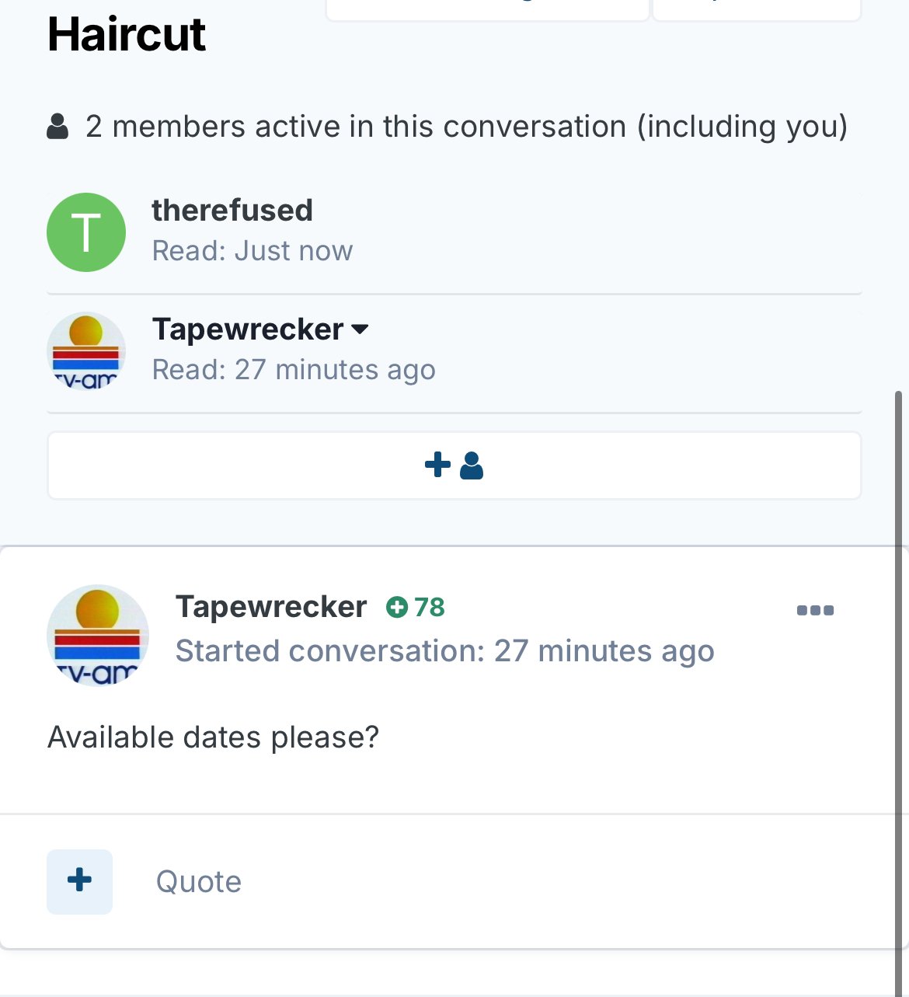Click the "Started conversation: 27 minutes ago" timestamp

point(444,651)
